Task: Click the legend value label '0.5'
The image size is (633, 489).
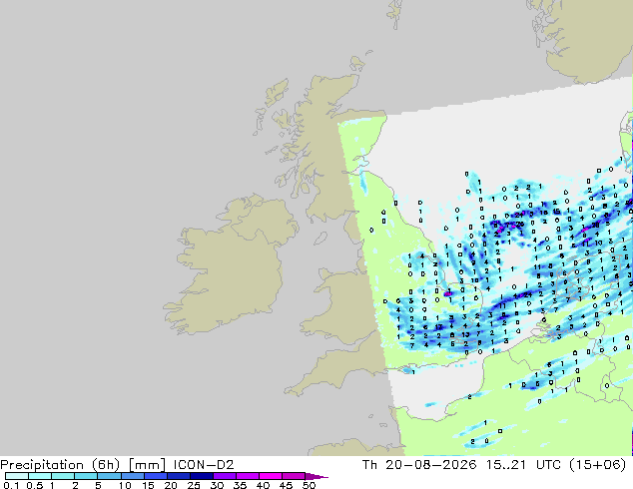Action: click(35, 485)
